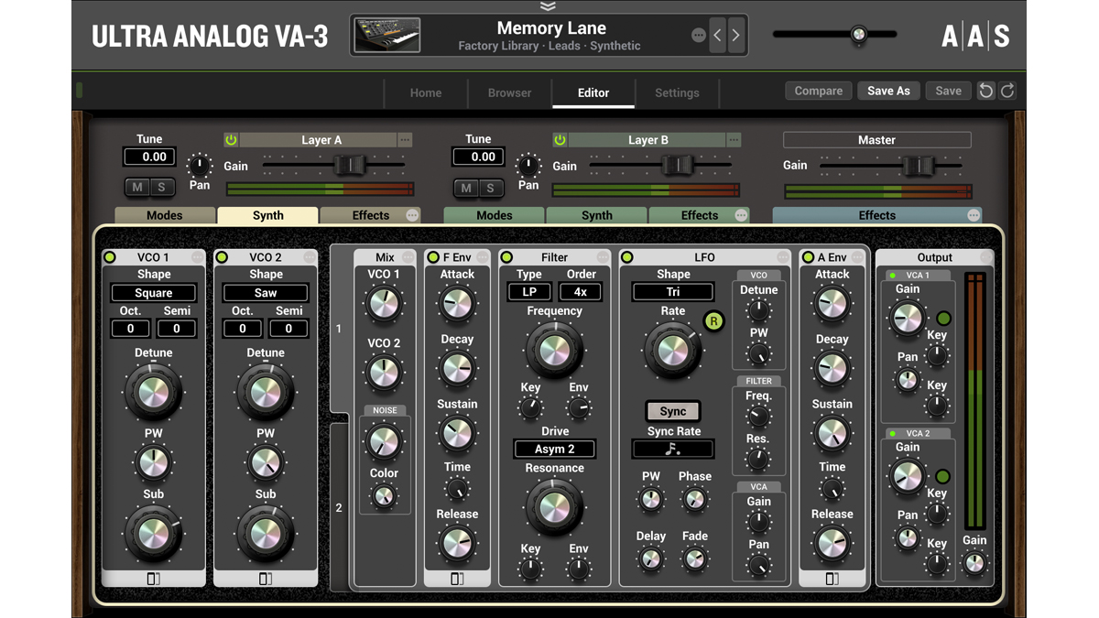Click the Master Gain slider
This screenshot has width=1099, height=618.
pyautogui.click(x=919, y=165)
